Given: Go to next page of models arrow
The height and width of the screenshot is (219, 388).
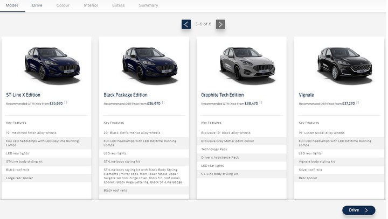Looking at the screenshot, I should (220, 24).
